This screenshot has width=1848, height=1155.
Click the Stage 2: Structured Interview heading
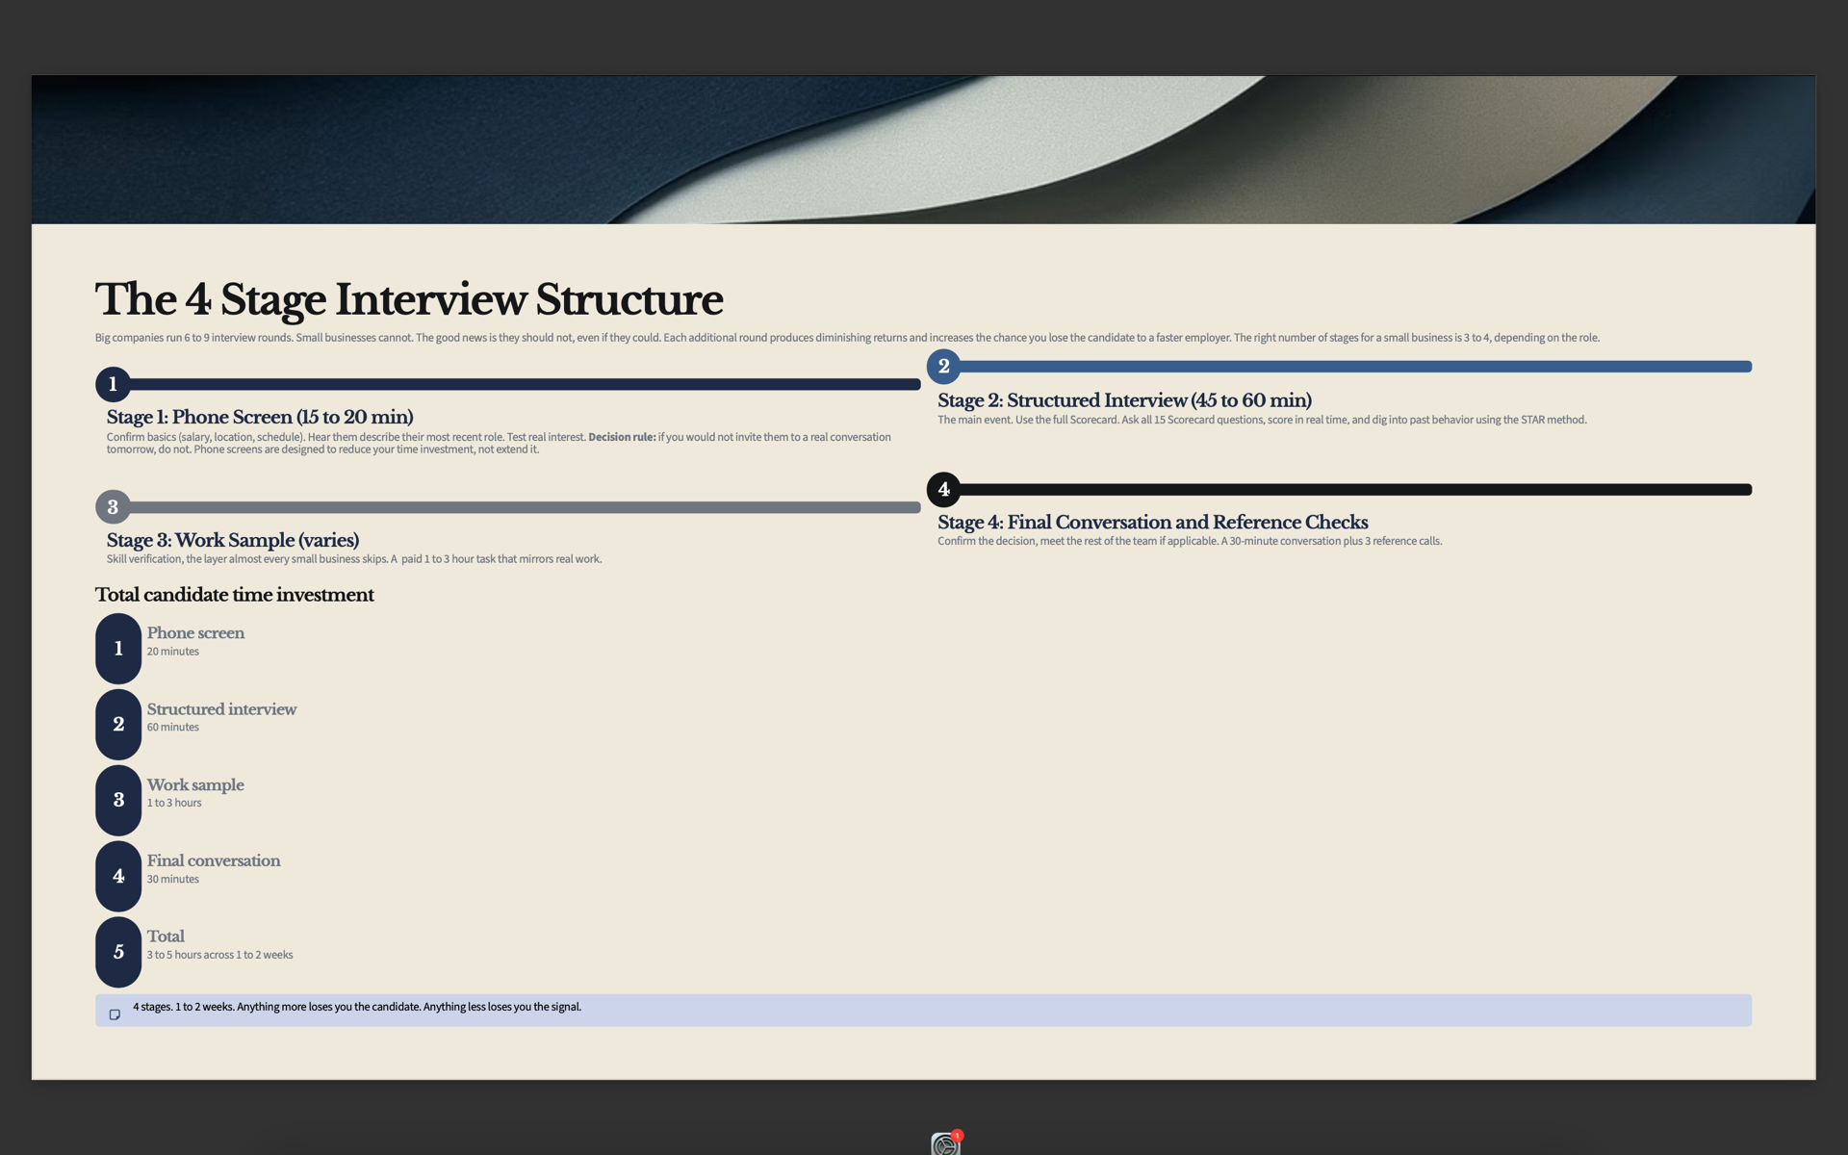[1124, 399]
